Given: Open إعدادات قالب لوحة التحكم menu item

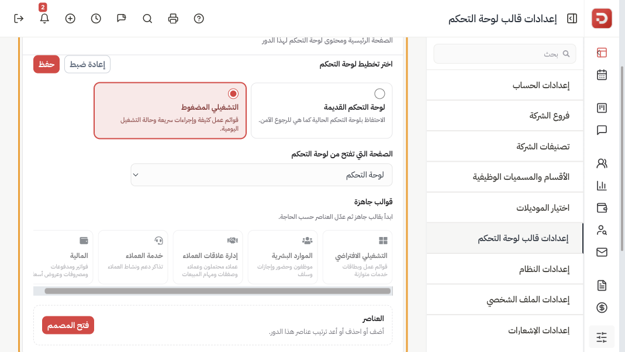Looking at the screenshot, I should click(x=505, y=238).
